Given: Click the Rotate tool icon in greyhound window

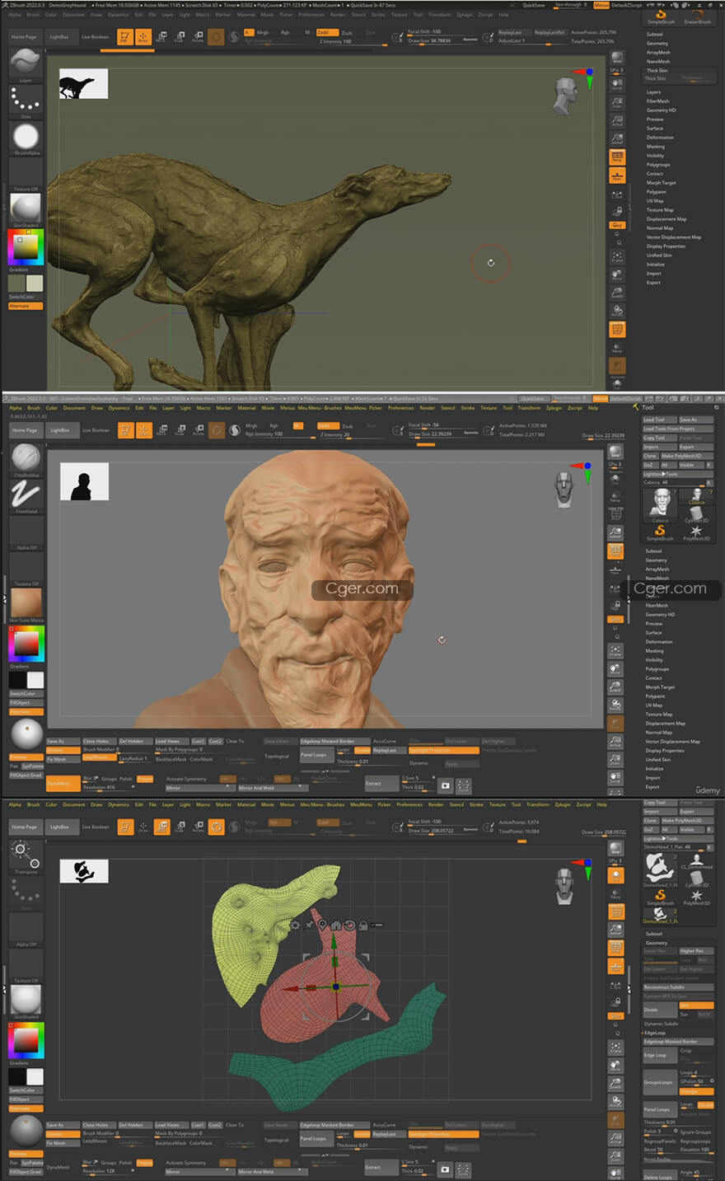Looking at the screenshot, I should (x=198, y=37).
